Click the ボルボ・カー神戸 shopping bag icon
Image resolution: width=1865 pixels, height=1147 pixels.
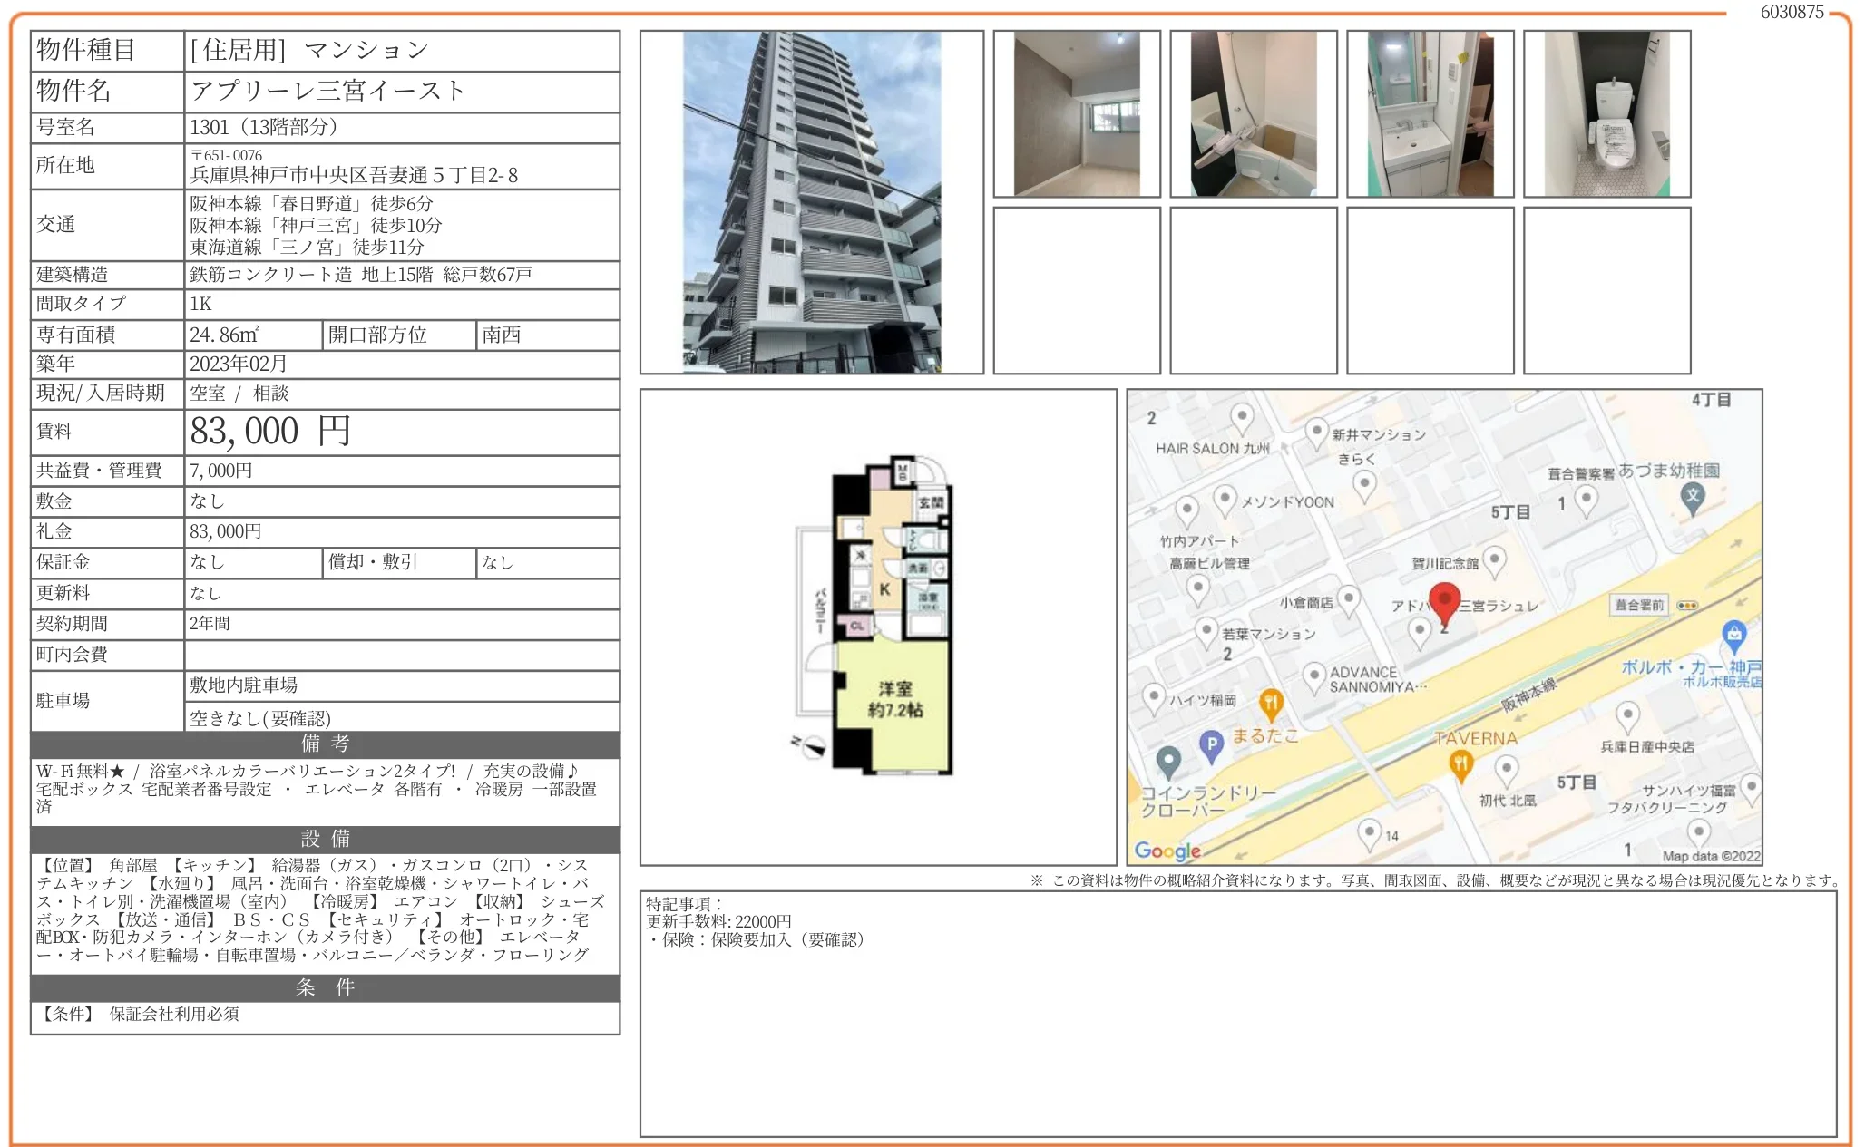(x=1733, y=634)
